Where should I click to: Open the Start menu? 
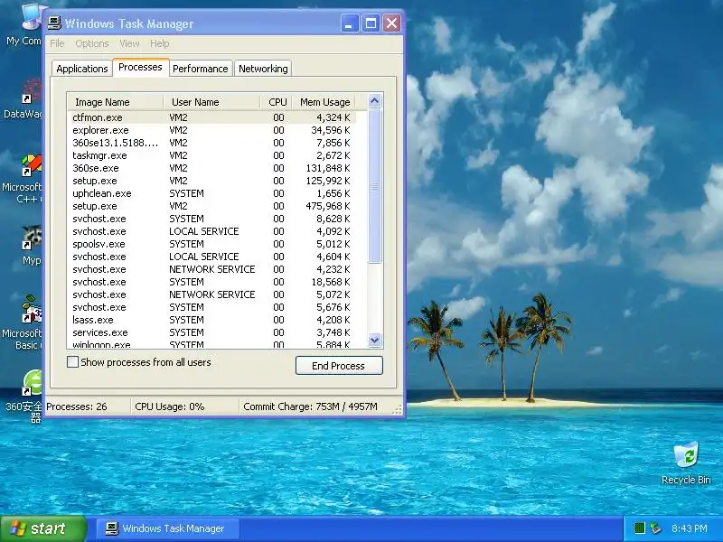(x=43, y=528)
